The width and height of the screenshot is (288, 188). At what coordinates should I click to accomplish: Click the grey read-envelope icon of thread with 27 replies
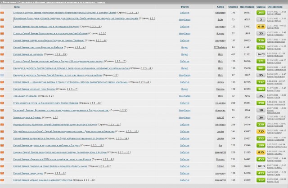pos(2,75)
